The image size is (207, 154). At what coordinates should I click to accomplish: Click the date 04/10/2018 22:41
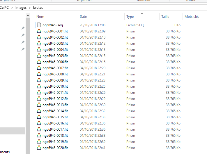coord(93,148)
